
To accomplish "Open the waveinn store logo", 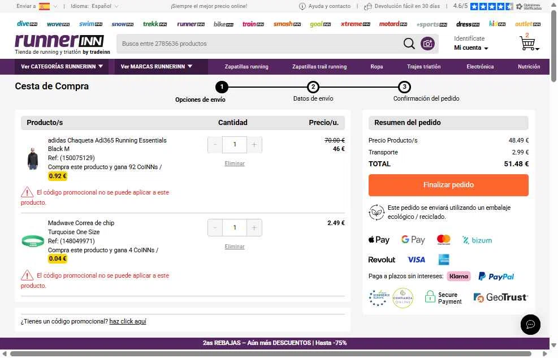I will pyautogui.click(x=58, y=24).
